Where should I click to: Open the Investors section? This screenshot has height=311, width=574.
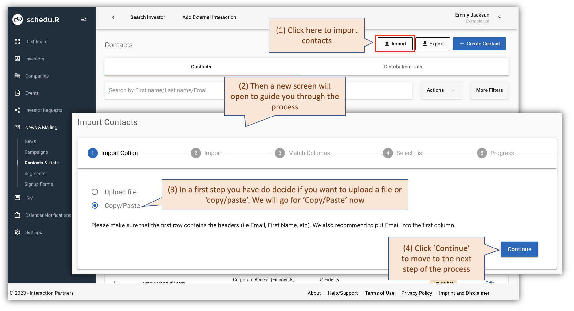coord(34,59)
